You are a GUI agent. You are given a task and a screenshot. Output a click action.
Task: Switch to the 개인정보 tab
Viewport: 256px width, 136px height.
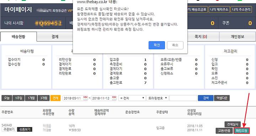(x=238, y=37)
